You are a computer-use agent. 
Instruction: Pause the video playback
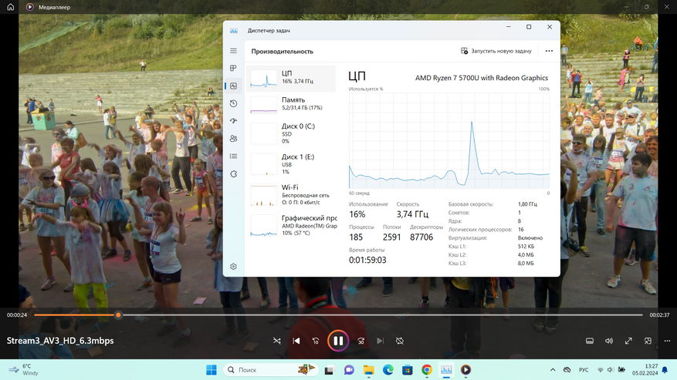tap(338, 341)
